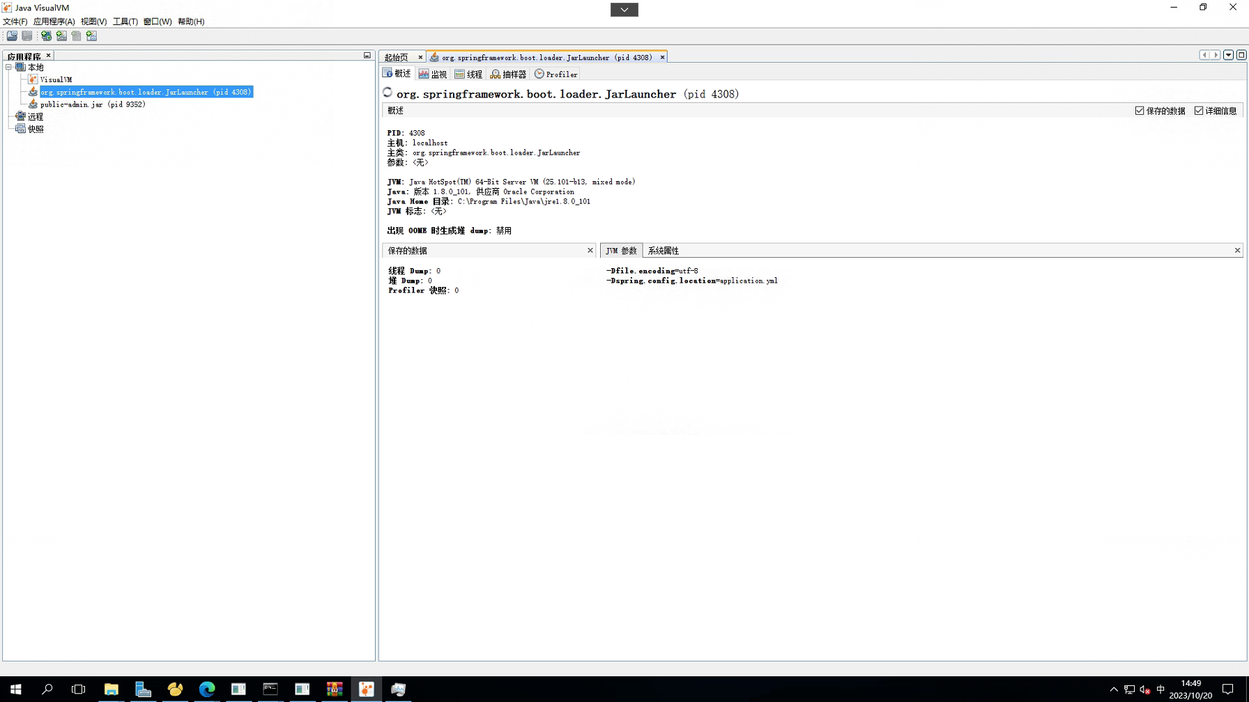Viewport: 1249px width, 702px height.
Task: Open the WinRAR taskbar icon
Action: coord(335,689)
